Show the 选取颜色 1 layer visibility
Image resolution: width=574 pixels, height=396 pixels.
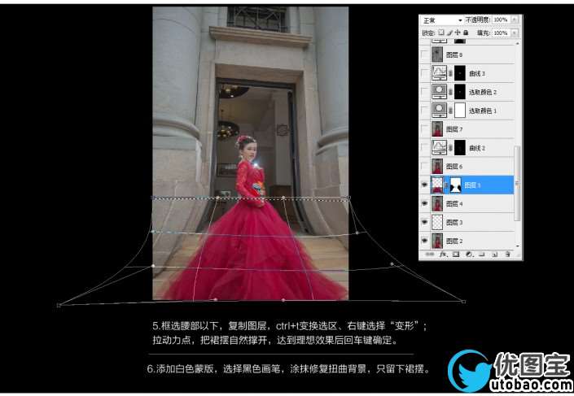(425, 111)
